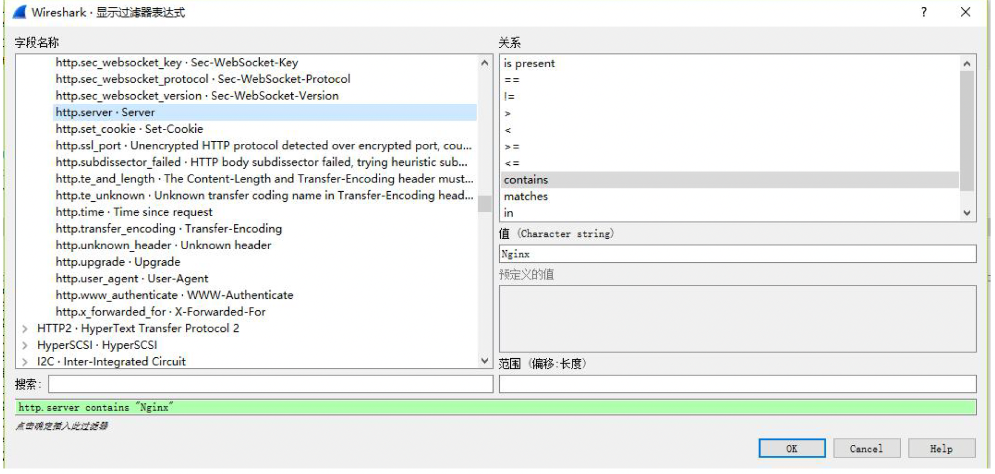Select the '>=' relation
Screen dimensions: 995x474
[x=730, y=147]
